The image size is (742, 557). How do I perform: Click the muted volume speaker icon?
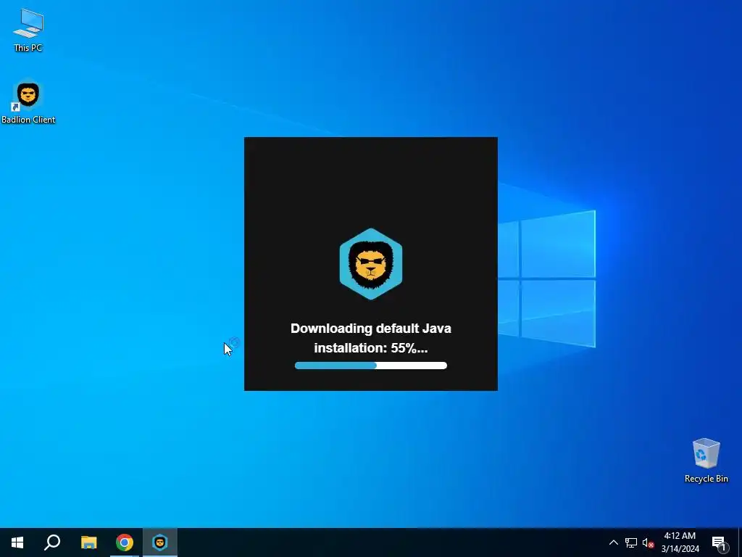click(648, 542)
